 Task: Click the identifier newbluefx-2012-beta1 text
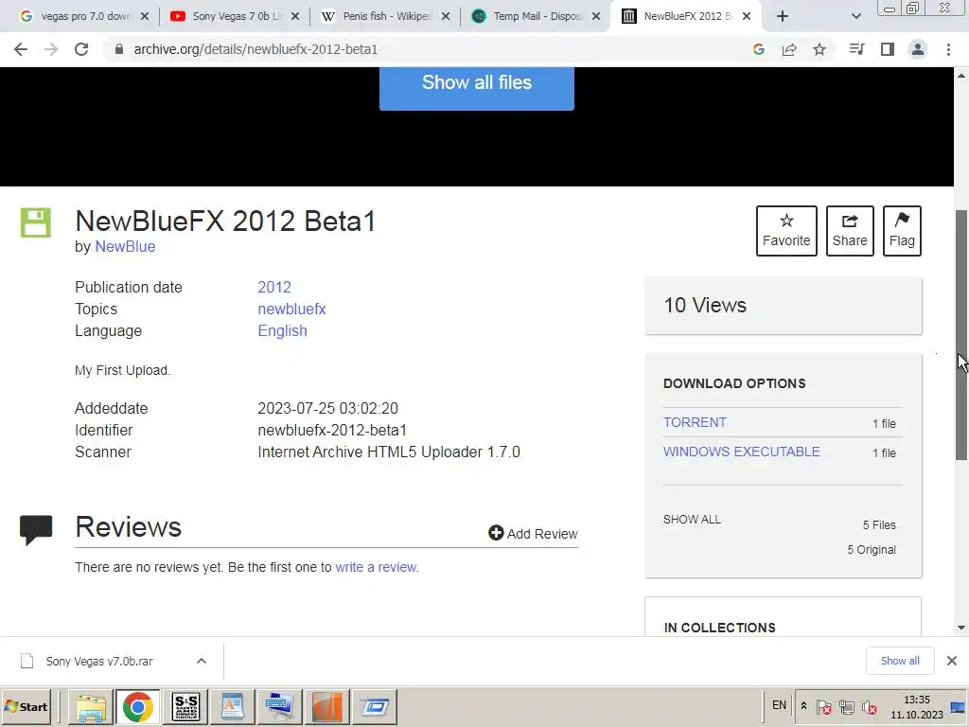pos(332,431)
